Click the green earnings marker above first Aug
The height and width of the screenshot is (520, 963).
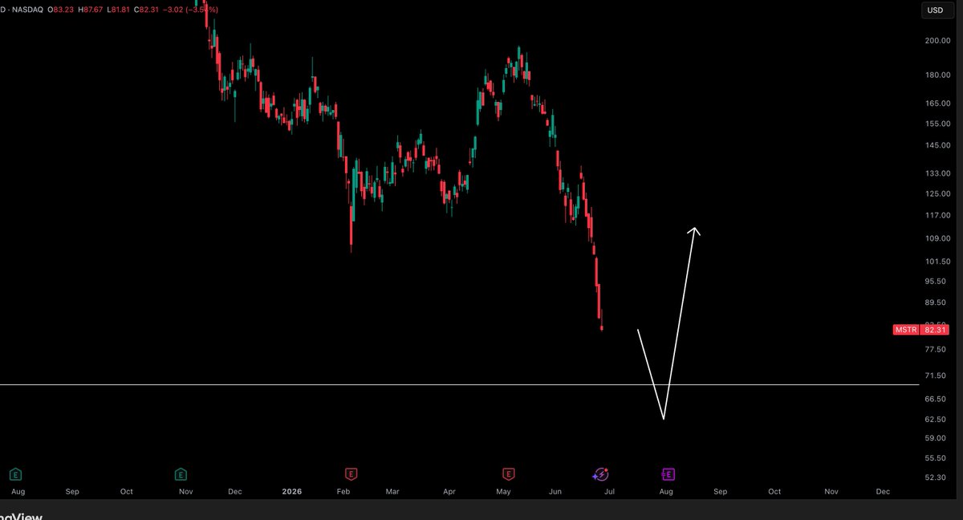point(14,474)
